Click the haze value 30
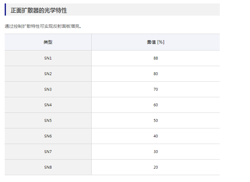This screenshot has height=182, width=250. tap(156, 152)
